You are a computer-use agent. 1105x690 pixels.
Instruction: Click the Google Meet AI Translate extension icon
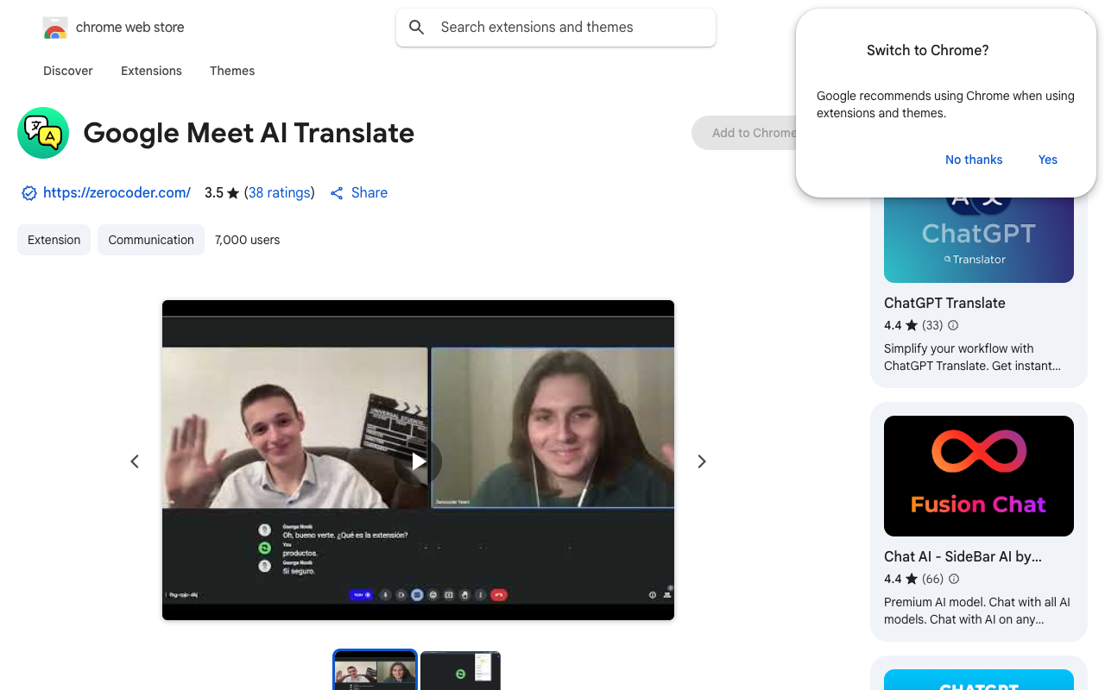pyautogui.click(x=43, y=133)
